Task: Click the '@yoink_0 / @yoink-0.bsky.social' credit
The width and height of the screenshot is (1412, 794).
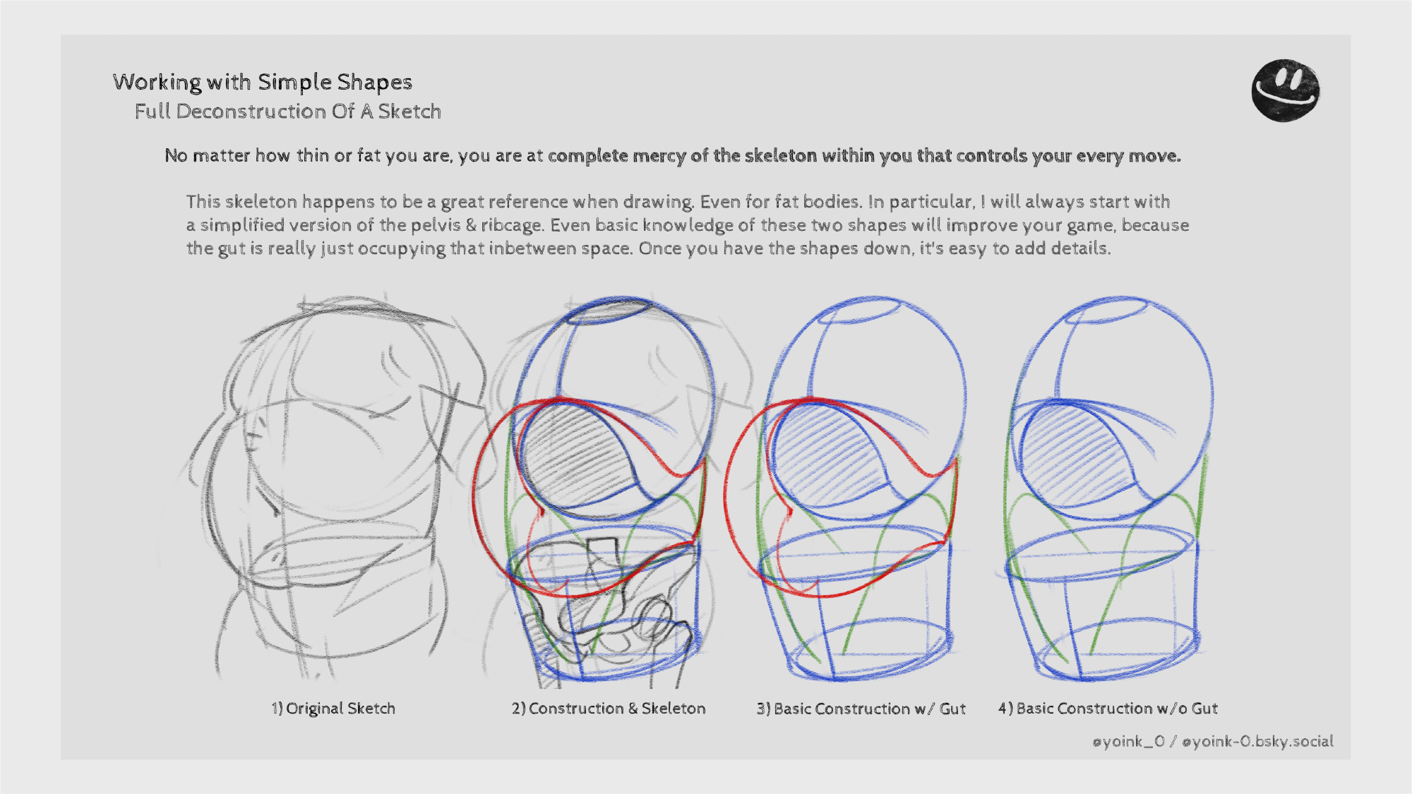Action: 1213,742
